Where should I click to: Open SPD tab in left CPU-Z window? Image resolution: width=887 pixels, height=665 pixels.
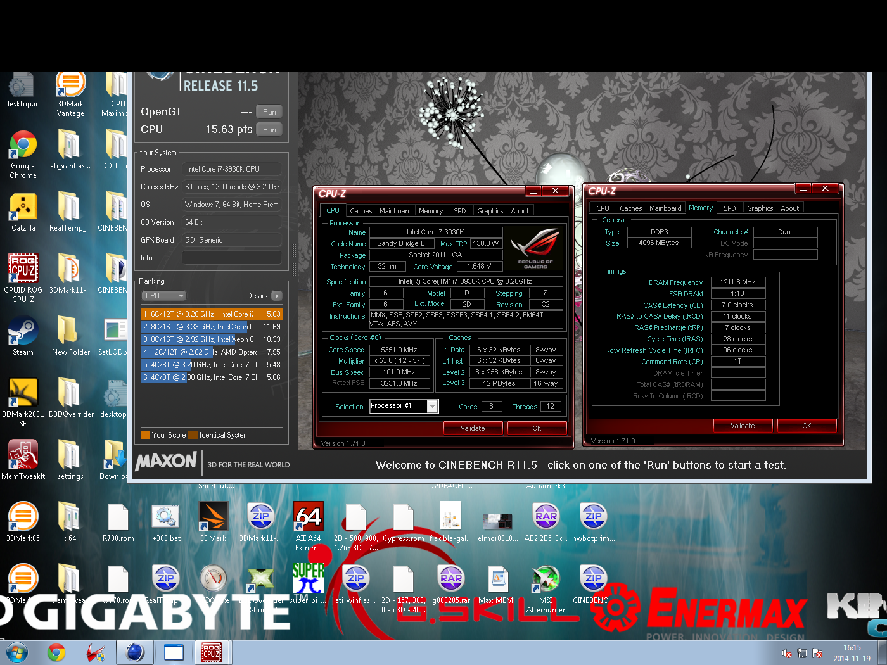click(x=460, y=211)
